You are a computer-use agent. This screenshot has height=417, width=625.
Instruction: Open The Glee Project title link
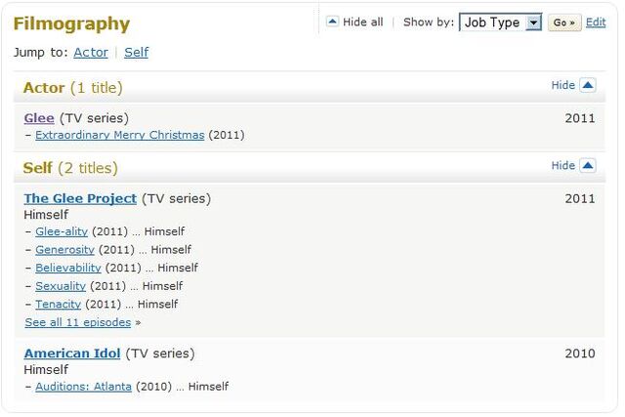coord(80,198)
